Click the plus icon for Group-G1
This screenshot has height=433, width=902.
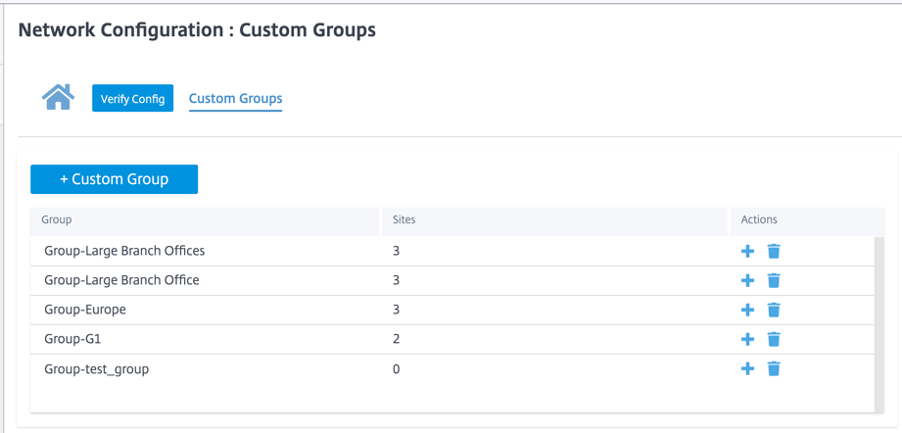point(747,339)
